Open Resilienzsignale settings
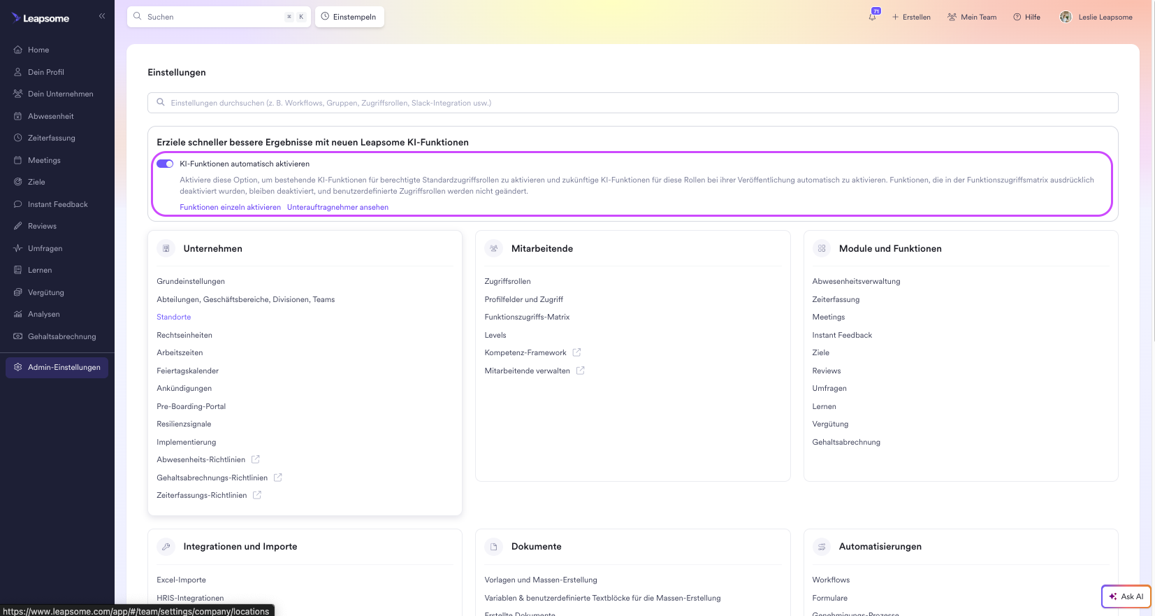Image resolution: width=1155 pixels, height=616 pixels. 184,424
